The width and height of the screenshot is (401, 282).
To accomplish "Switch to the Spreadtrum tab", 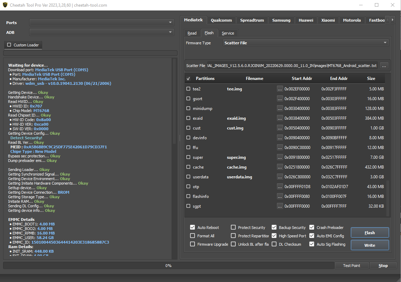I will (252, 20).
